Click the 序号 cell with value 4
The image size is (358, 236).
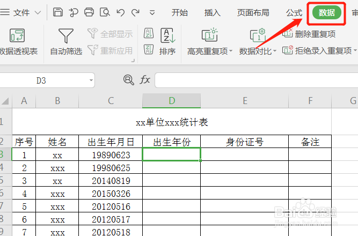pyautogui.click(x=24, y=193)
